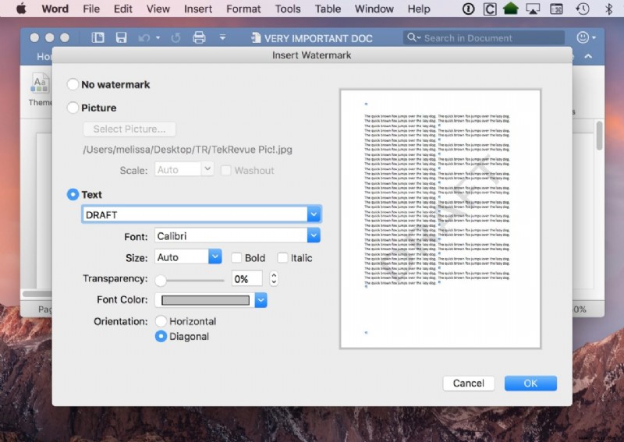Open the File menu
Image resolution: width=624 pixels, height=442 pixels.
[91, 9]
